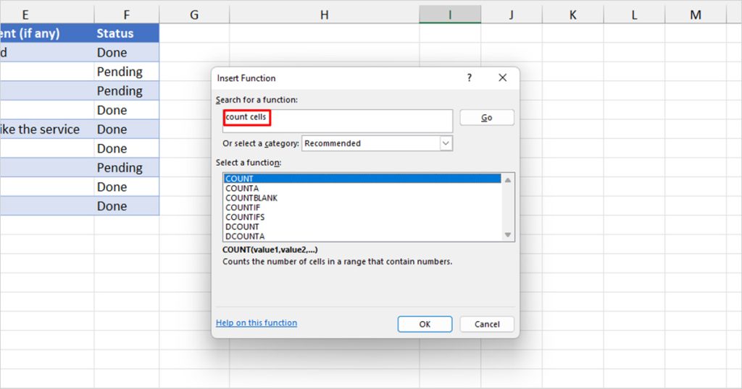The width and height of the screenshot is (742, 389).
Task: Select column M header
Action: coord(695,14)
